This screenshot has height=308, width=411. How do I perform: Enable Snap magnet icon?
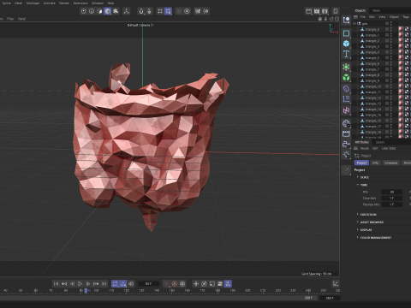(141, 11)
